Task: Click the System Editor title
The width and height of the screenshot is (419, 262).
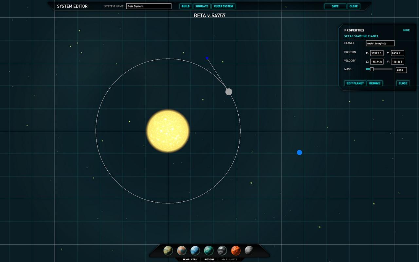Action: point(72,6)
